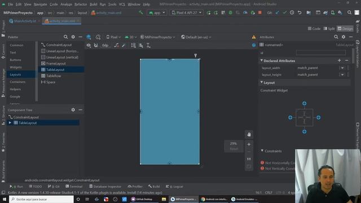Open the app run configuration dropdown
The image size is (361, 203).
(x=157, y=12)
